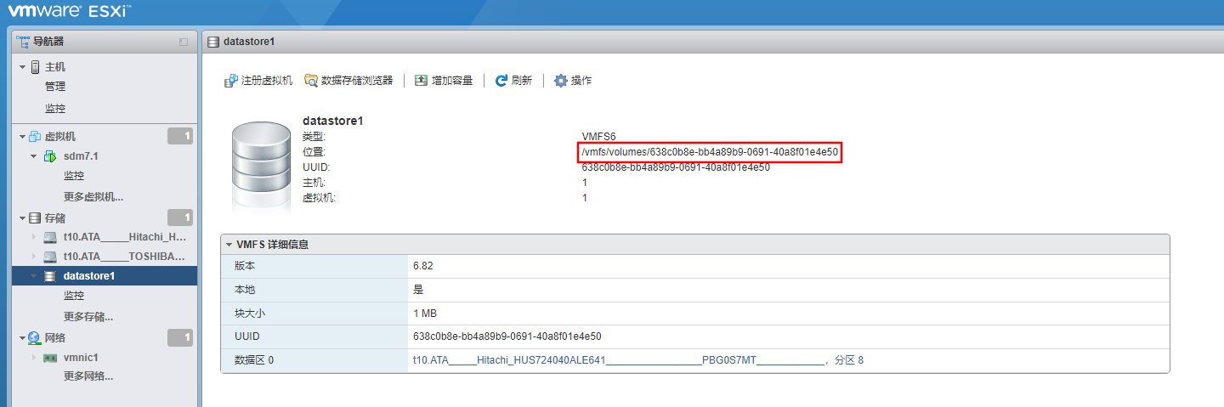Minimize the Navigator (导航器) panel icon
The width and height of the screenshot is (1224, 407).
(x=184, y=42)
